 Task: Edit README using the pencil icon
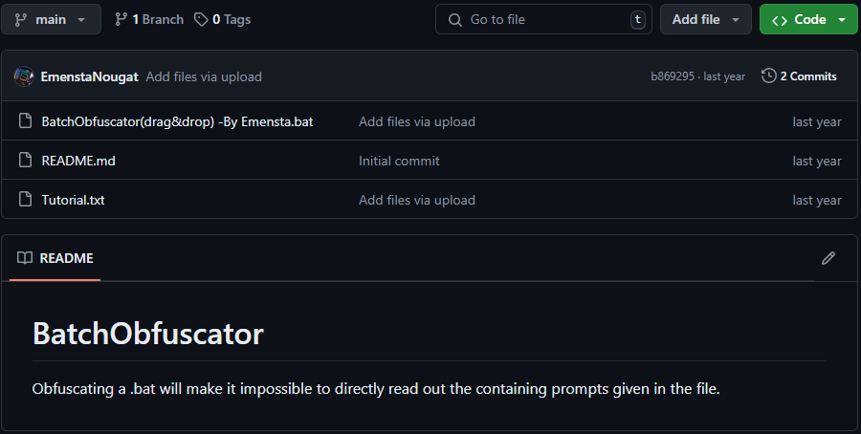(828, 258)
